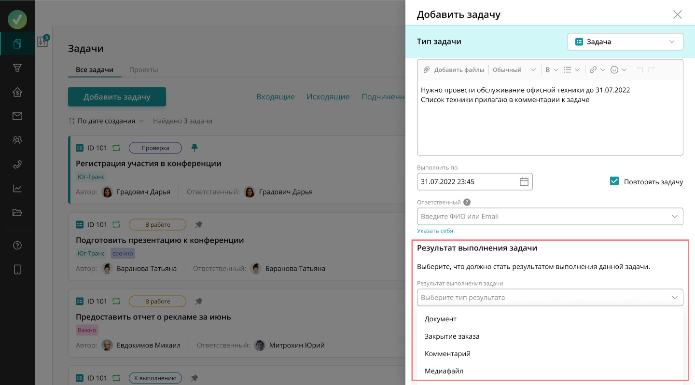
Task: Click К выполнению status badge
Action: 155,378
